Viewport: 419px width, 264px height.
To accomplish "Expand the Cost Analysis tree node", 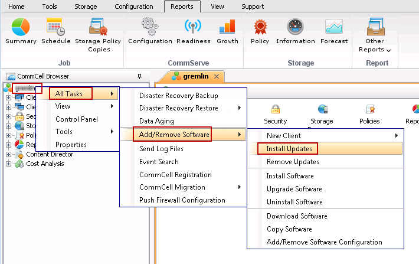I will pos(9,164).
